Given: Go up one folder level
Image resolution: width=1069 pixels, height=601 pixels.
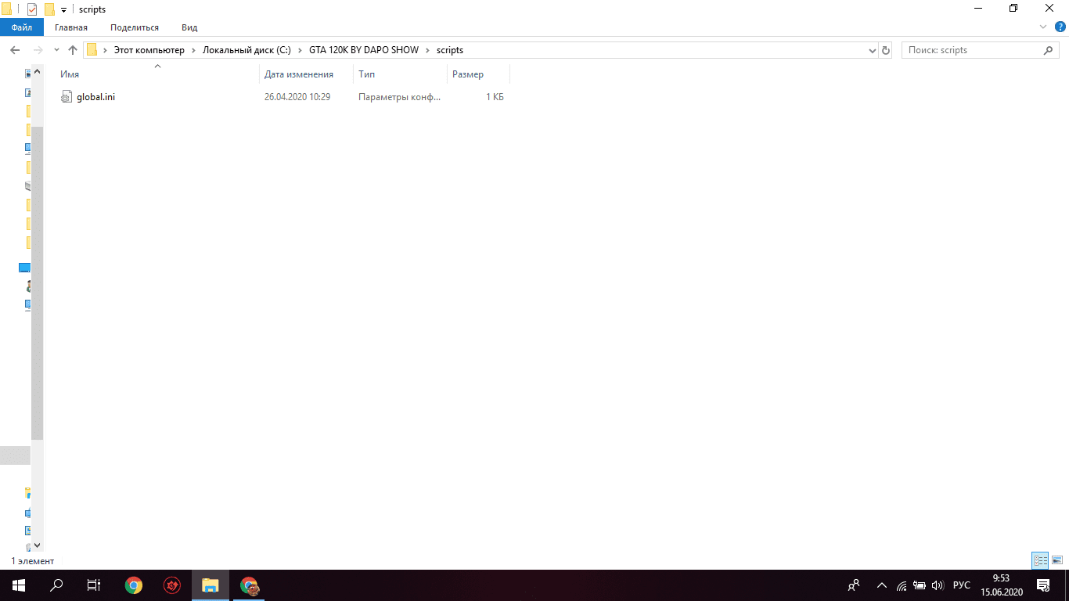Looking at the screenshot, I should [x=73, y=50].
